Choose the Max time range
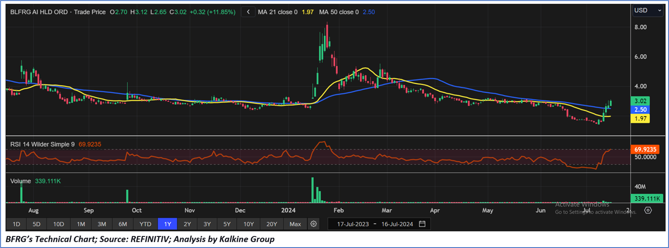 click(x=295, y=224)
